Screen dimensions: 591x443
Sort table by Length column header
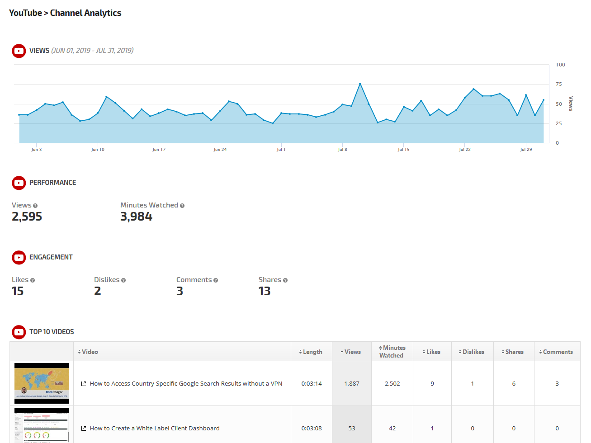point(311,352)
